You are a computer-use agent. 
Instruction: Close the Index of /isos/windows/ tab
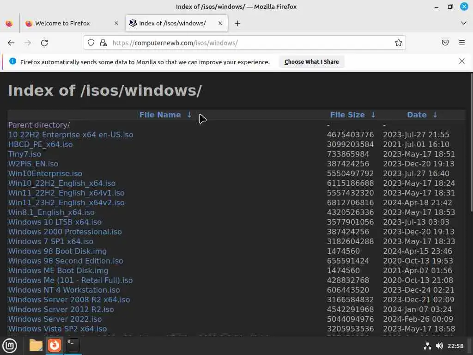pyautogui.click(x=220, y=23)
